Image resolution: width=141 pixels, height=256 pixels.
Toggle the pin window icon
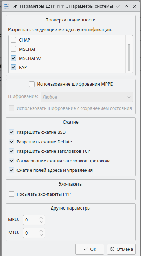click(15, 7)
